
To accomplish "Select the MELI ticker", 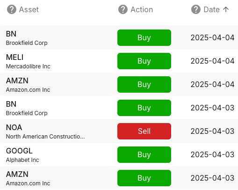I will pos(14,57).
